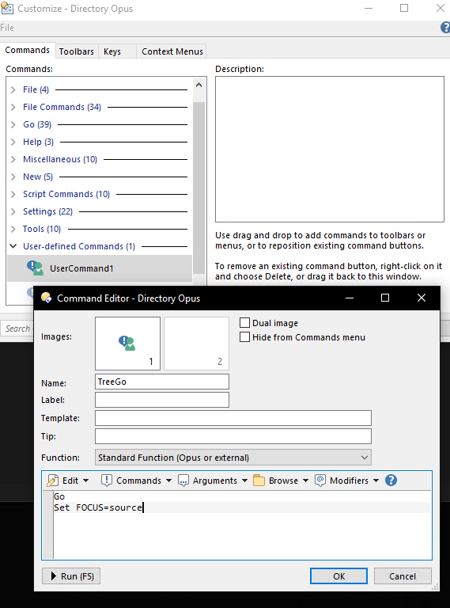Expand the Settings (22) category

[x=13, y=211]
